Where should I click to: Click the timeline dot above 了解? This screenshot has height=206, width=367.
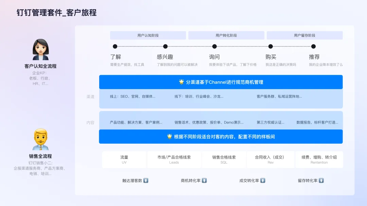click(115, 46)
